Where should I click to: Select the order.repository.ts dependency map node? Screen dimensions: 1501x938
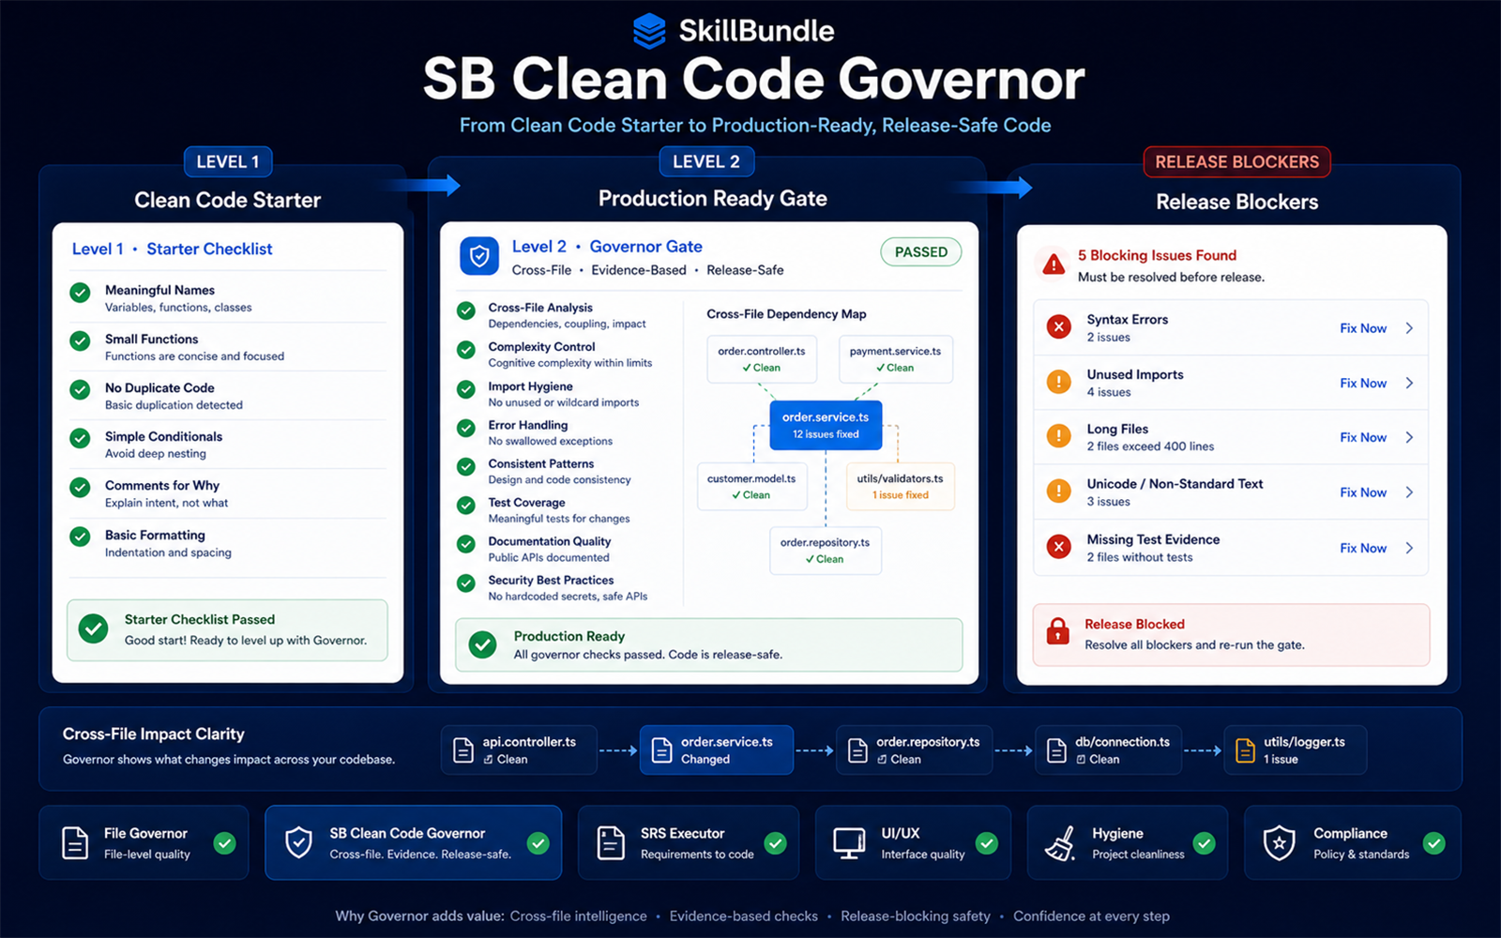pyautogui.click(x=826, y=551)
